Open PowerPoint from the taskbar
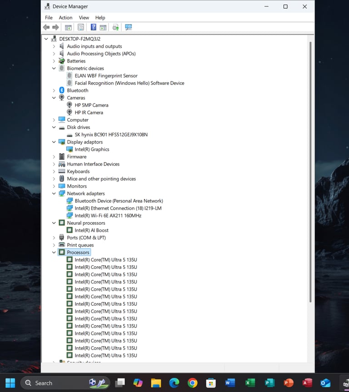This screenshot has width=349, height=392. tap(289, 383)
